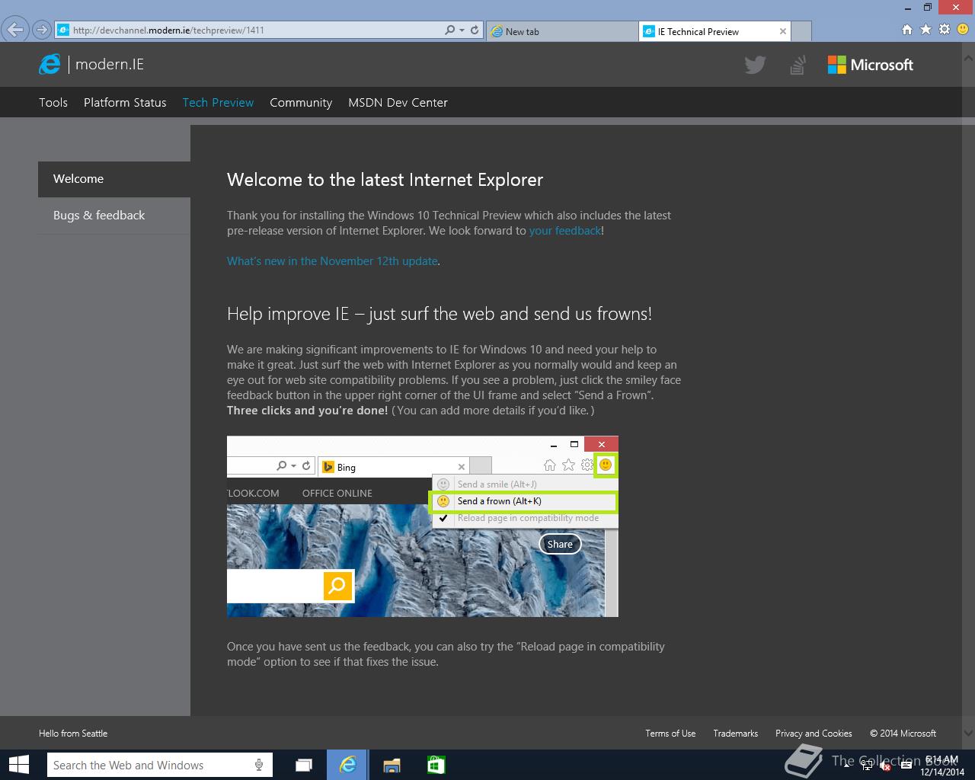Click the taskbar clock showing 12/14/2014
The image size is (975, 780).
(941, 766)
